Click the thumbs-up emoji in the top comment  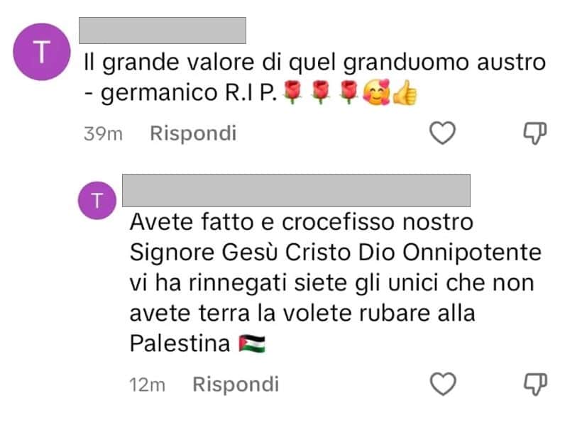point(405,92)
